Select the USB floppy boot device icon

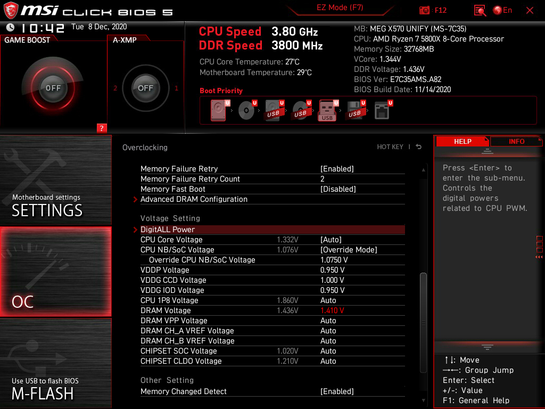(355, 110)
